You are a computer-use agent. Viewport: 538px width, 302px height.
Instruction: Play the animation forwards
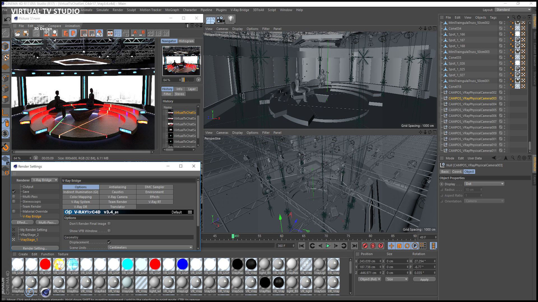[x=328, y=246]
